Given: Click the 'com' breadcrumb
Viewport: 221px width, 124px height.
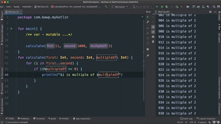Looking at the screenshot, I should coord(8,7).
